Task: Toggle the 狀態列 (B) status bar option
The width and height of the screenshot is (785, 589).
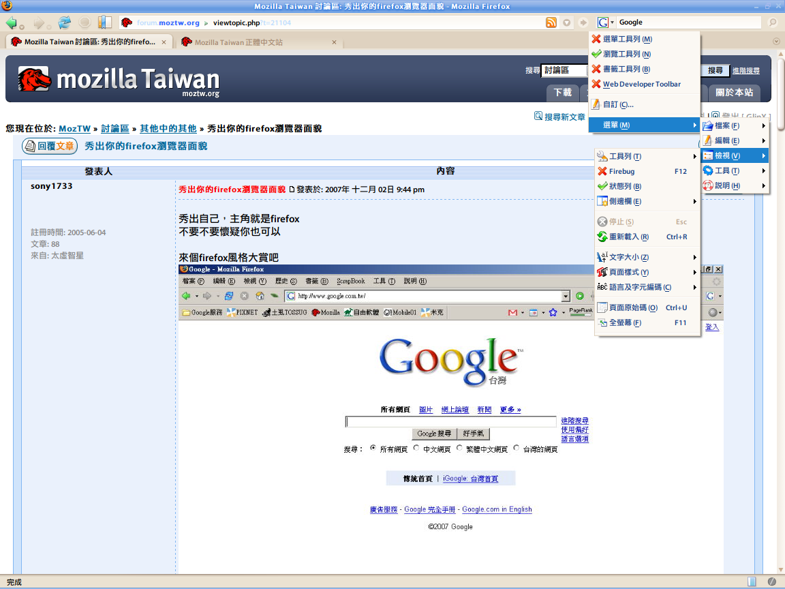Action: (x=625, y=186)
